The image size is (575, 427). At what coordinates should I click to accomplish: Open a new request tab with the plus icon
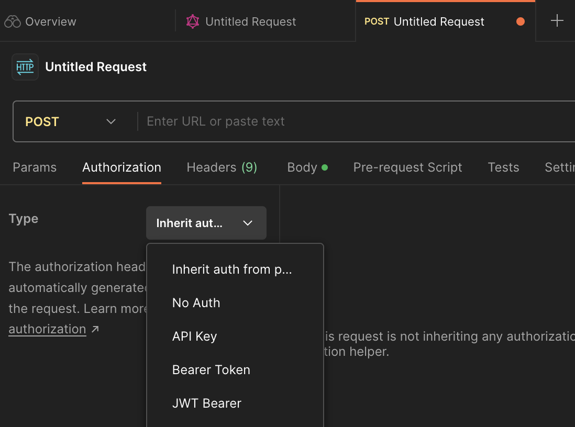(557, 21)
